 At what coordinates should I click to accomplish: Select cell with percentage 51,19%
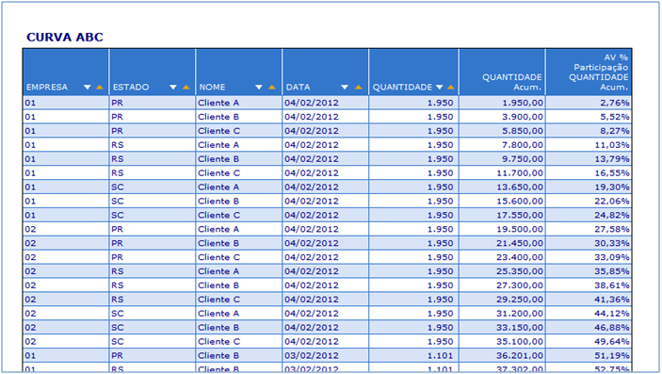pos(589,355)
